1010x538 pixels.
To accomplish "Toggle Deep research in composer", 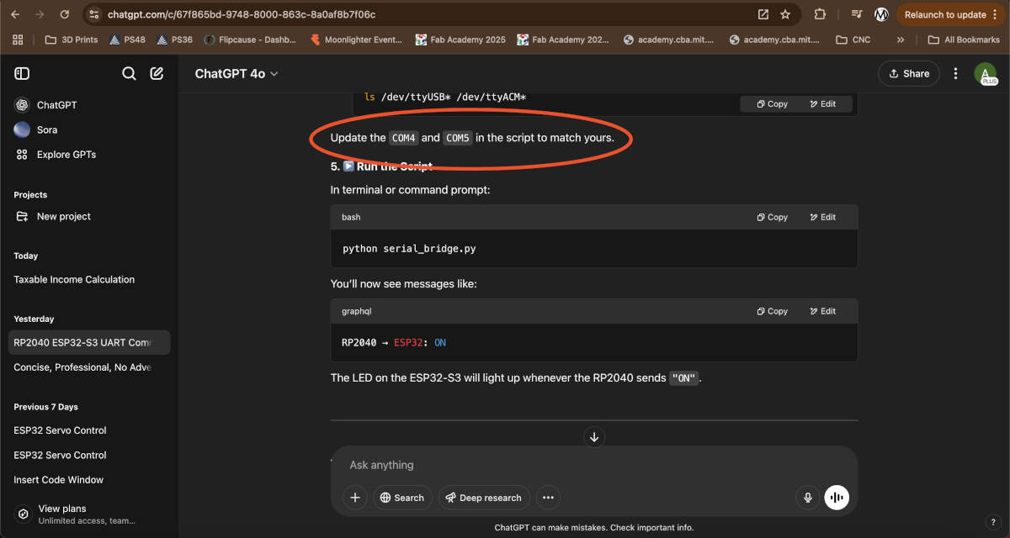I will (484, 498).
